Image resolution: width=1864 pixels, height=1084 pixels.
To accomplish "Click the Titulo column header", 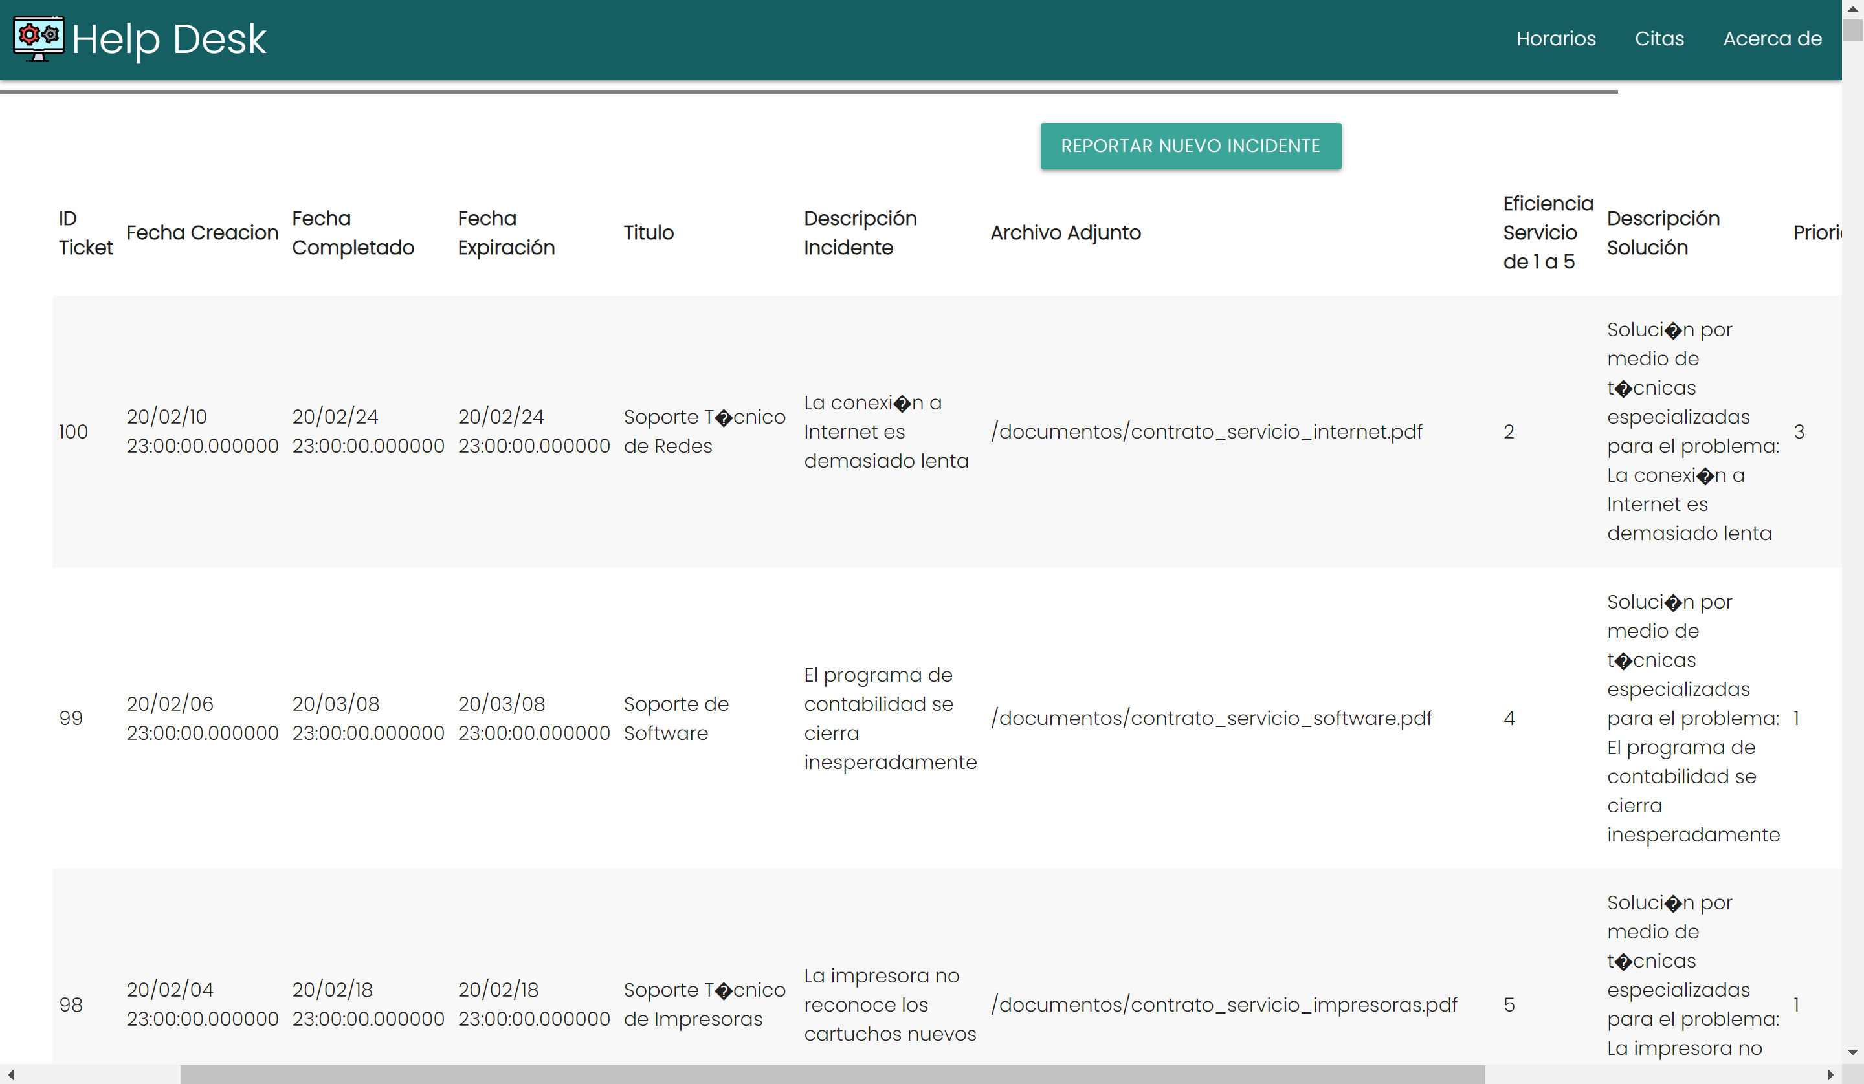I will coord(649,232).
